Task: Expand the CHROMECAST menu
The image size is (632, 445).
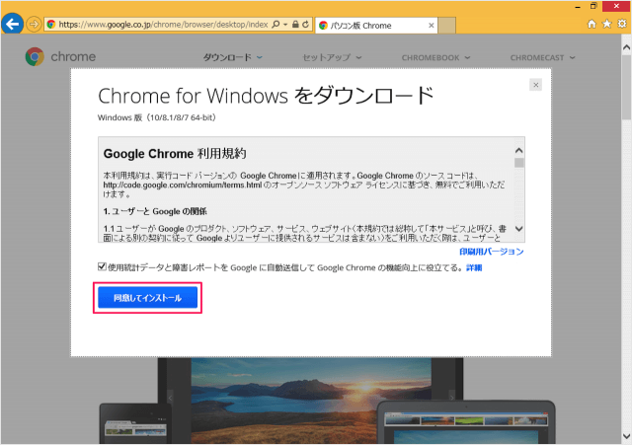Action: pos(542,57)
